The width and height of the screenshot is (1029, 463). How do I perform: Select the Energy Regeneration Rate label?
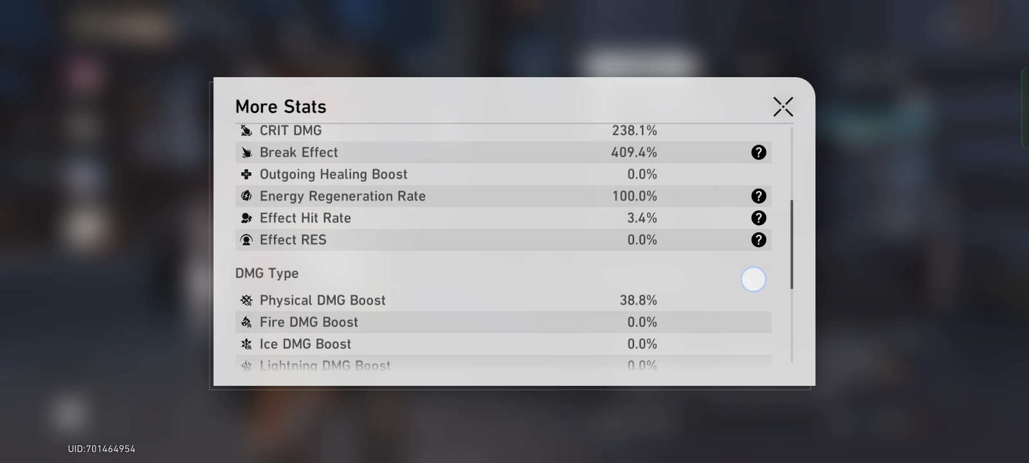[342, 196]
